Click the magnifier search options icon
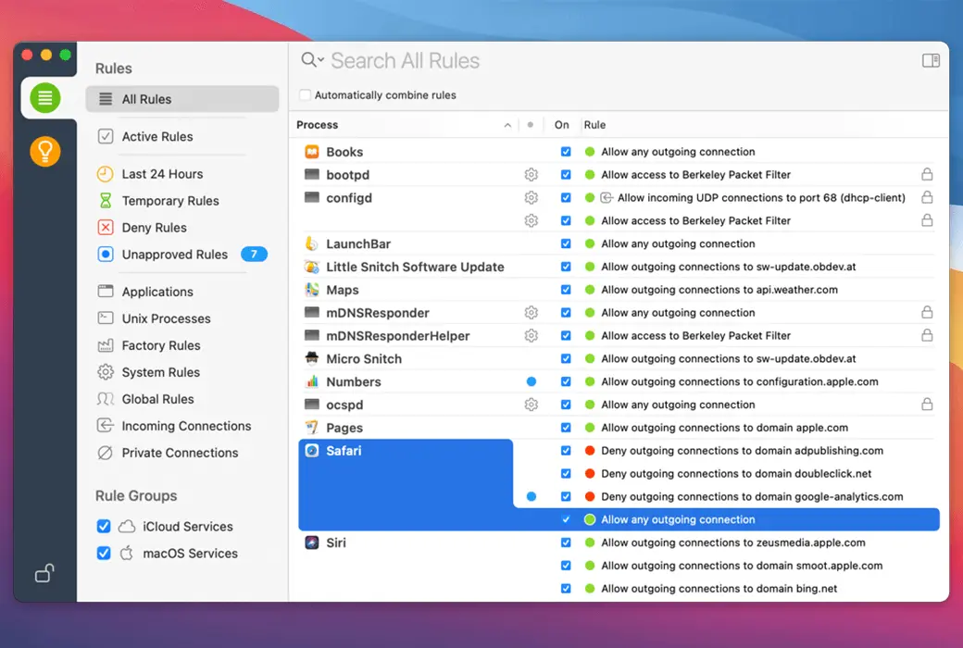This screenshot has height=648, width=963. tap(312, 59)
